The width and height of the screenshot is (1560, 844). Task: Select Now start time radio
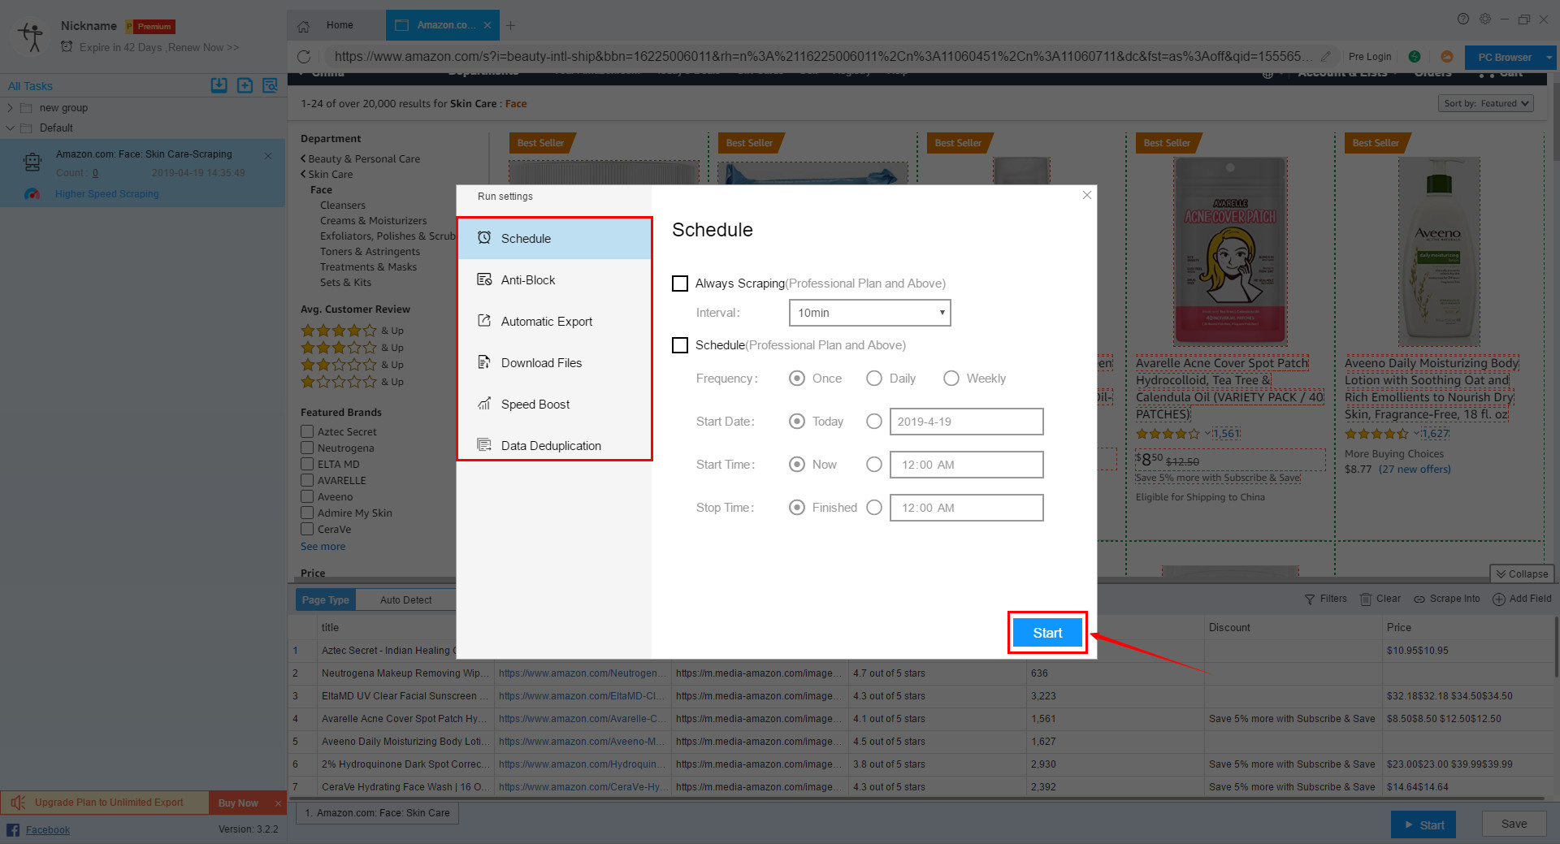(x=797, y=465)
